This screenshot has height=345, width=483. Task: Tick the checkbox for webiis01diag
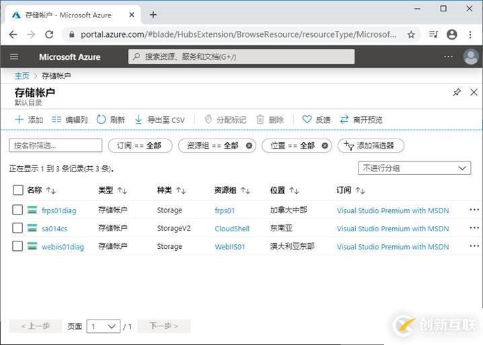pyautogui.click(x=17, y=246)
